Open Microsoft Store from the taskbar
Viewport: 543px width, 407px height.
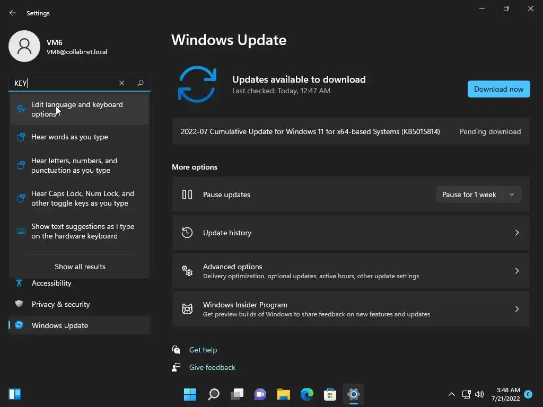tap(330, 394)
